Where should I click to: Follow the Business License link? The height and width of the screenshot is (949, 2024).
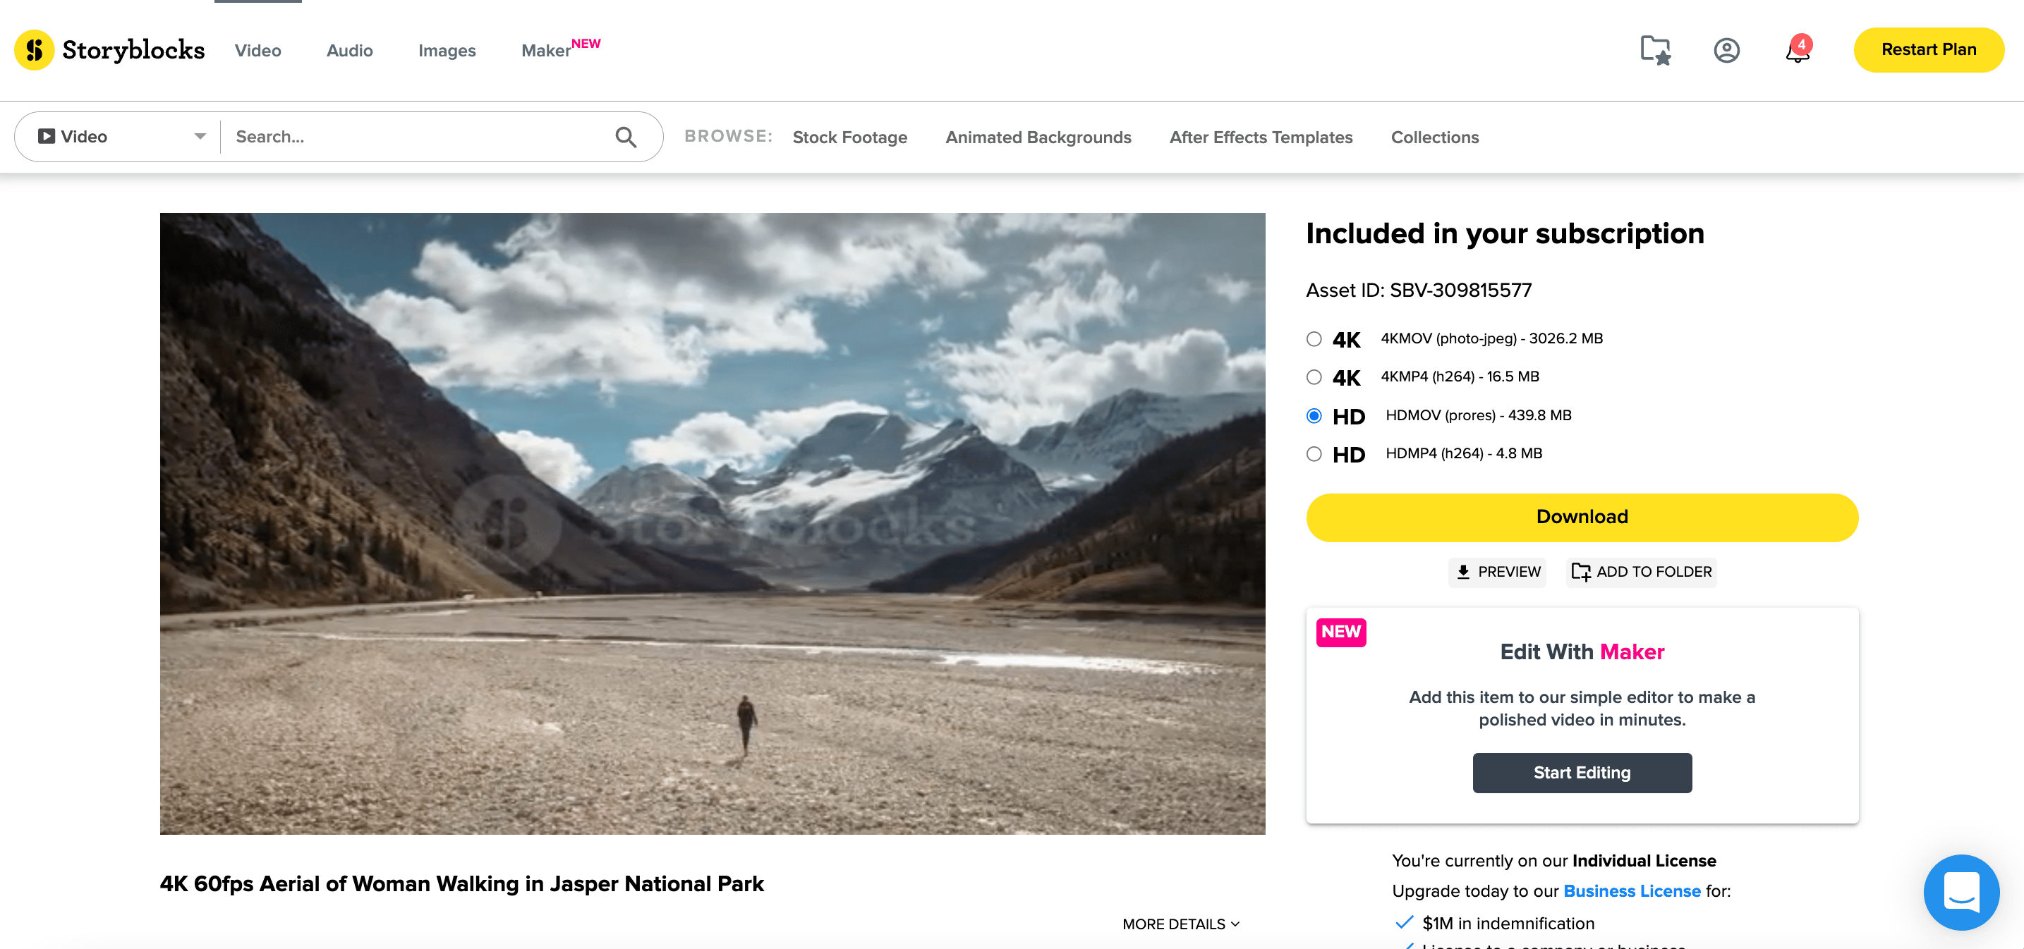pyautogui.click(x=1631, y=891)
